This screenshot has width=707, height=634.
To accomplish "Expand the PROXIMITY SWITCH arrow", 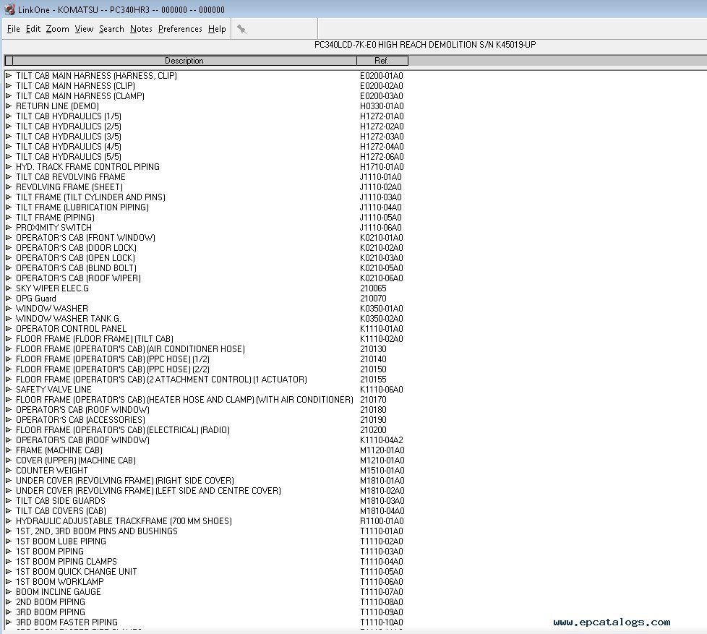I will 9,228.
